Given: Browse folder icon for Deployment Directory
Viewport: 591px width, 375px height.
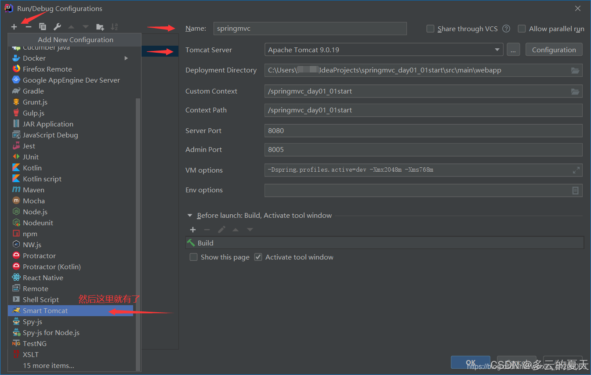Looking at the screenshot, I should [x=575, y=70].
